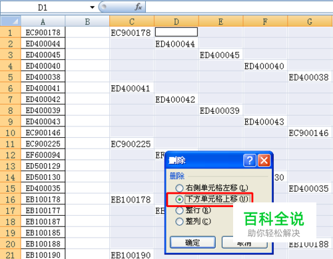
Task: Click cell A17 containing EB100177
Action: click(x=43, y=210)
